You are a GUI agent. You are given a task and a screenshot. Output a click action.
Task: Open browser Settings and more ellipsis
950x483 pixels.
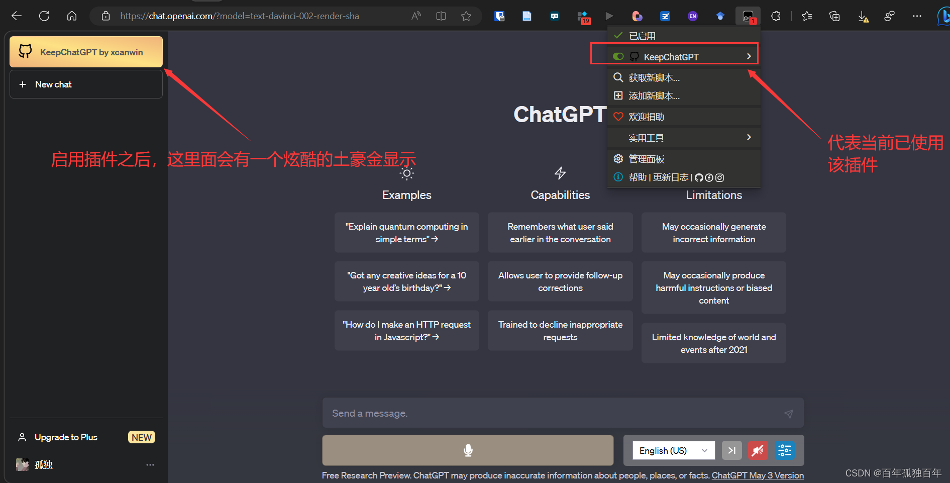[917, 16]
